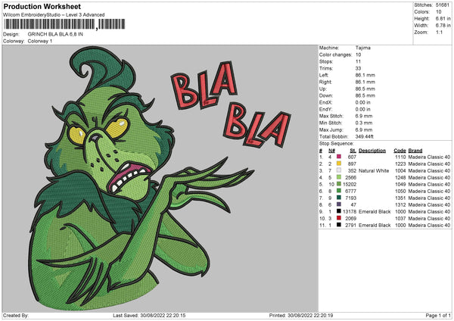Click the Natural White color swatch
This screenshot has height=321, width=454.
pos(339,170)
